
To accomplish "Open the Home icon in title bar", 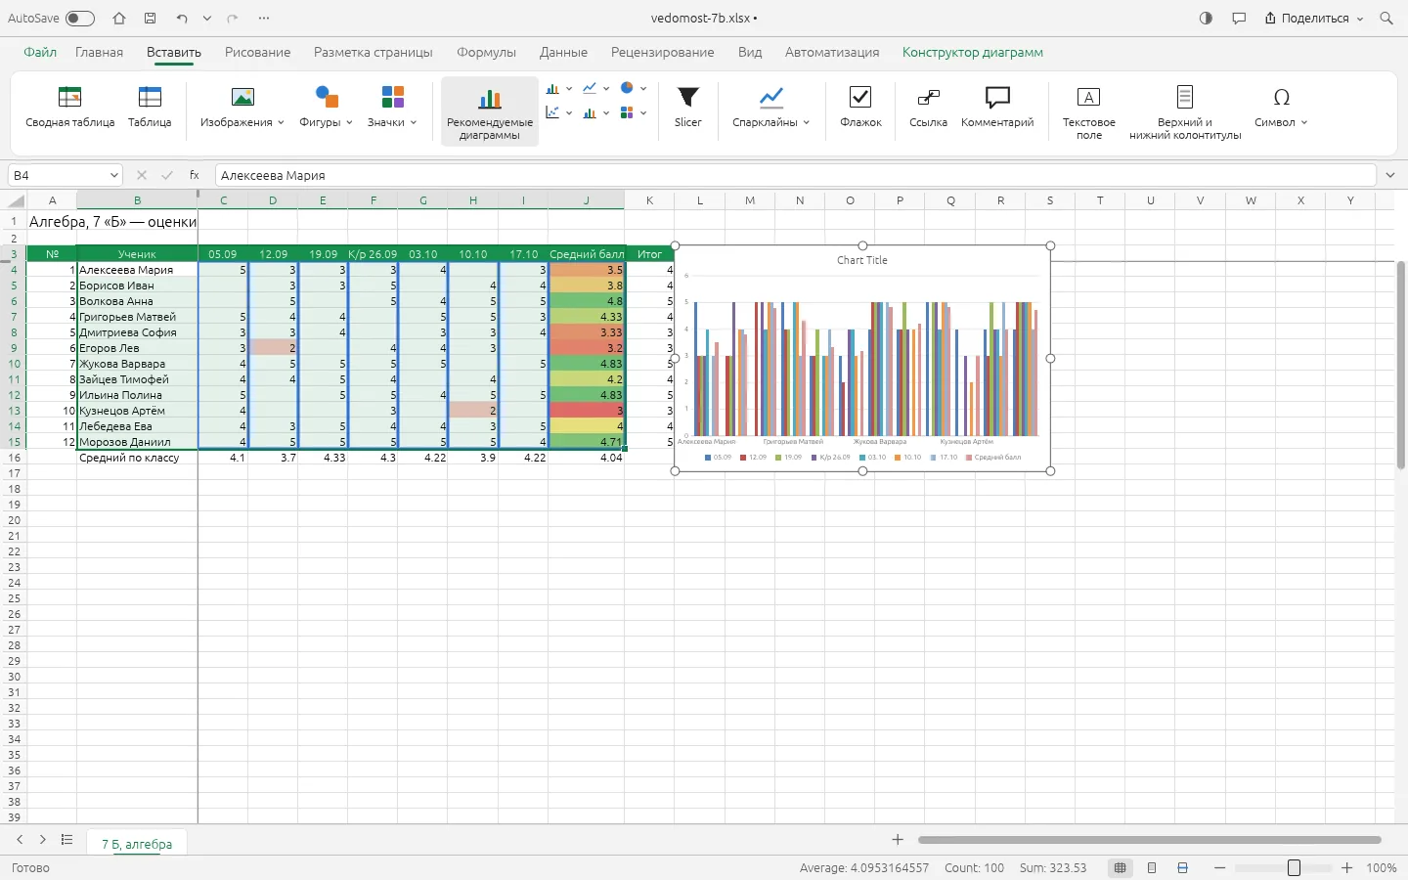I will (x=119, y=19).
